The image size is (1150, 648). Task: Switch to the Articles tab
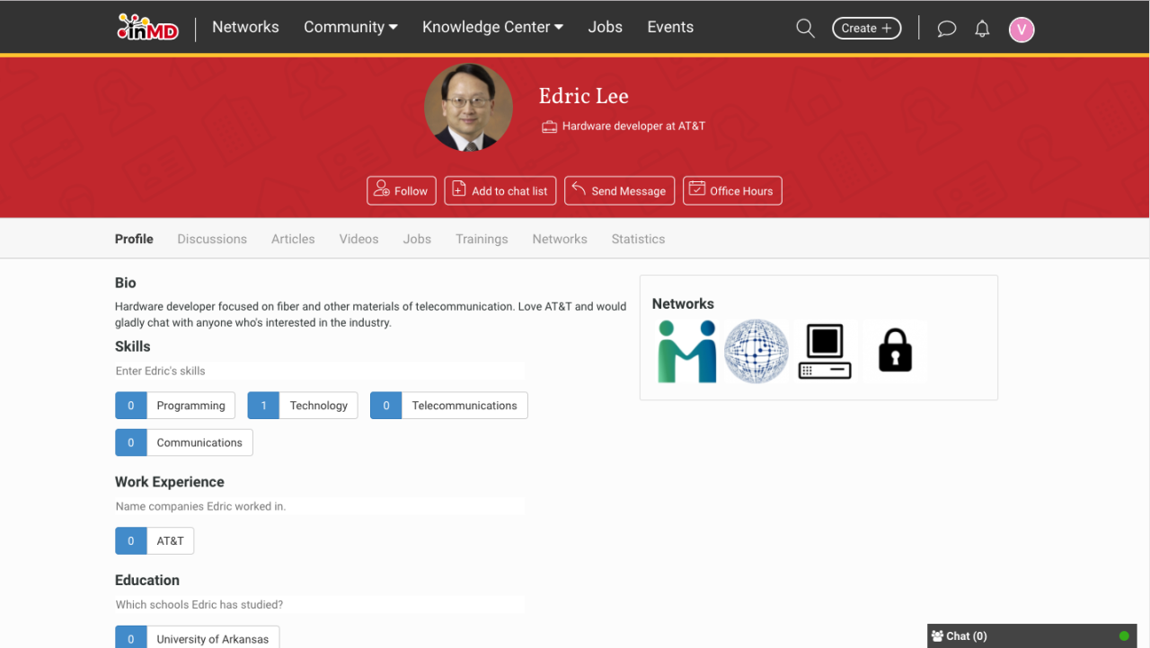coord(293,239)
